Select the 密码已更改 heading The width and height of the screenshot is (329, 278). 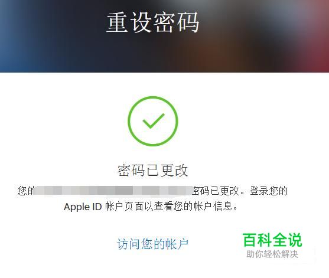[152, 170]
